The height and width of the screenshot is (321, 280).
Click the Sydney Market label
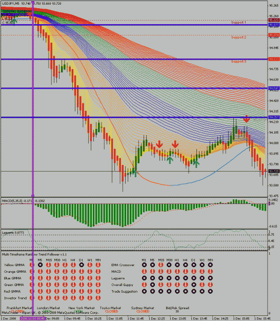point(143,308)
